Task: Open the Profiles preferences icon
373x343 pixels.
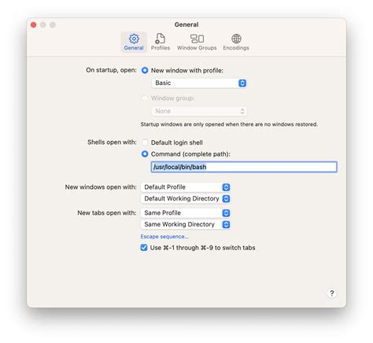Action: coord(161,39)
